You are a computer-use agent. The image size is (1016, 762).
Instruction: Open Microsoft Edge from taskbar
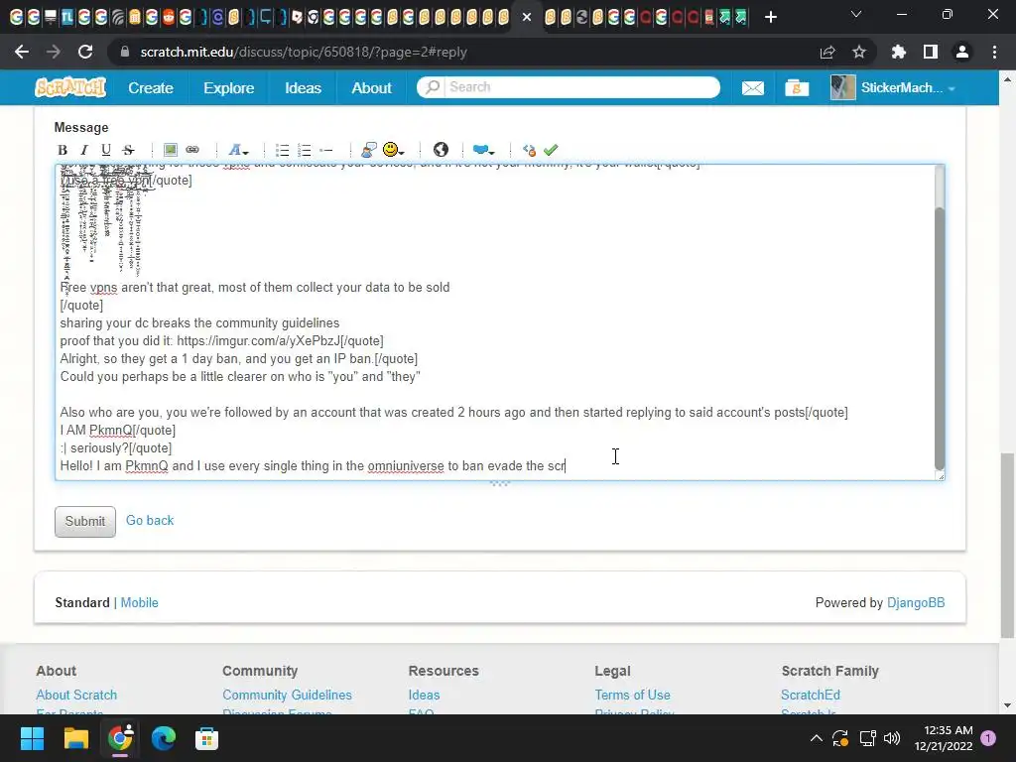point(164,738)
